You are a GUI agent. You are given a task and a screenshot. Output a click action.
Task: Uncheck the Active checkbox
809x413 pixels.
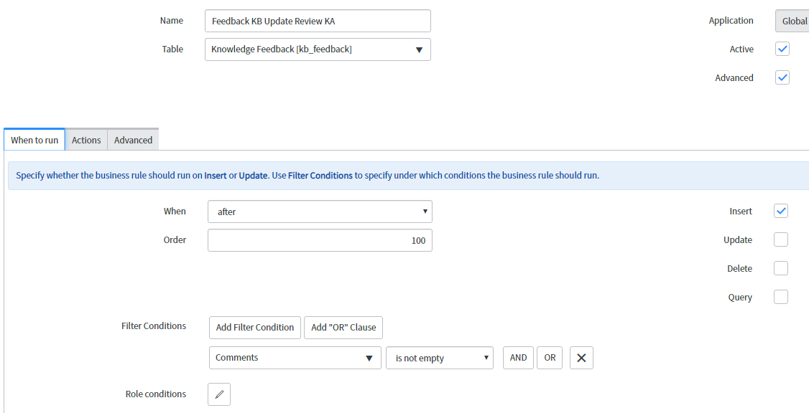point(782,49)
